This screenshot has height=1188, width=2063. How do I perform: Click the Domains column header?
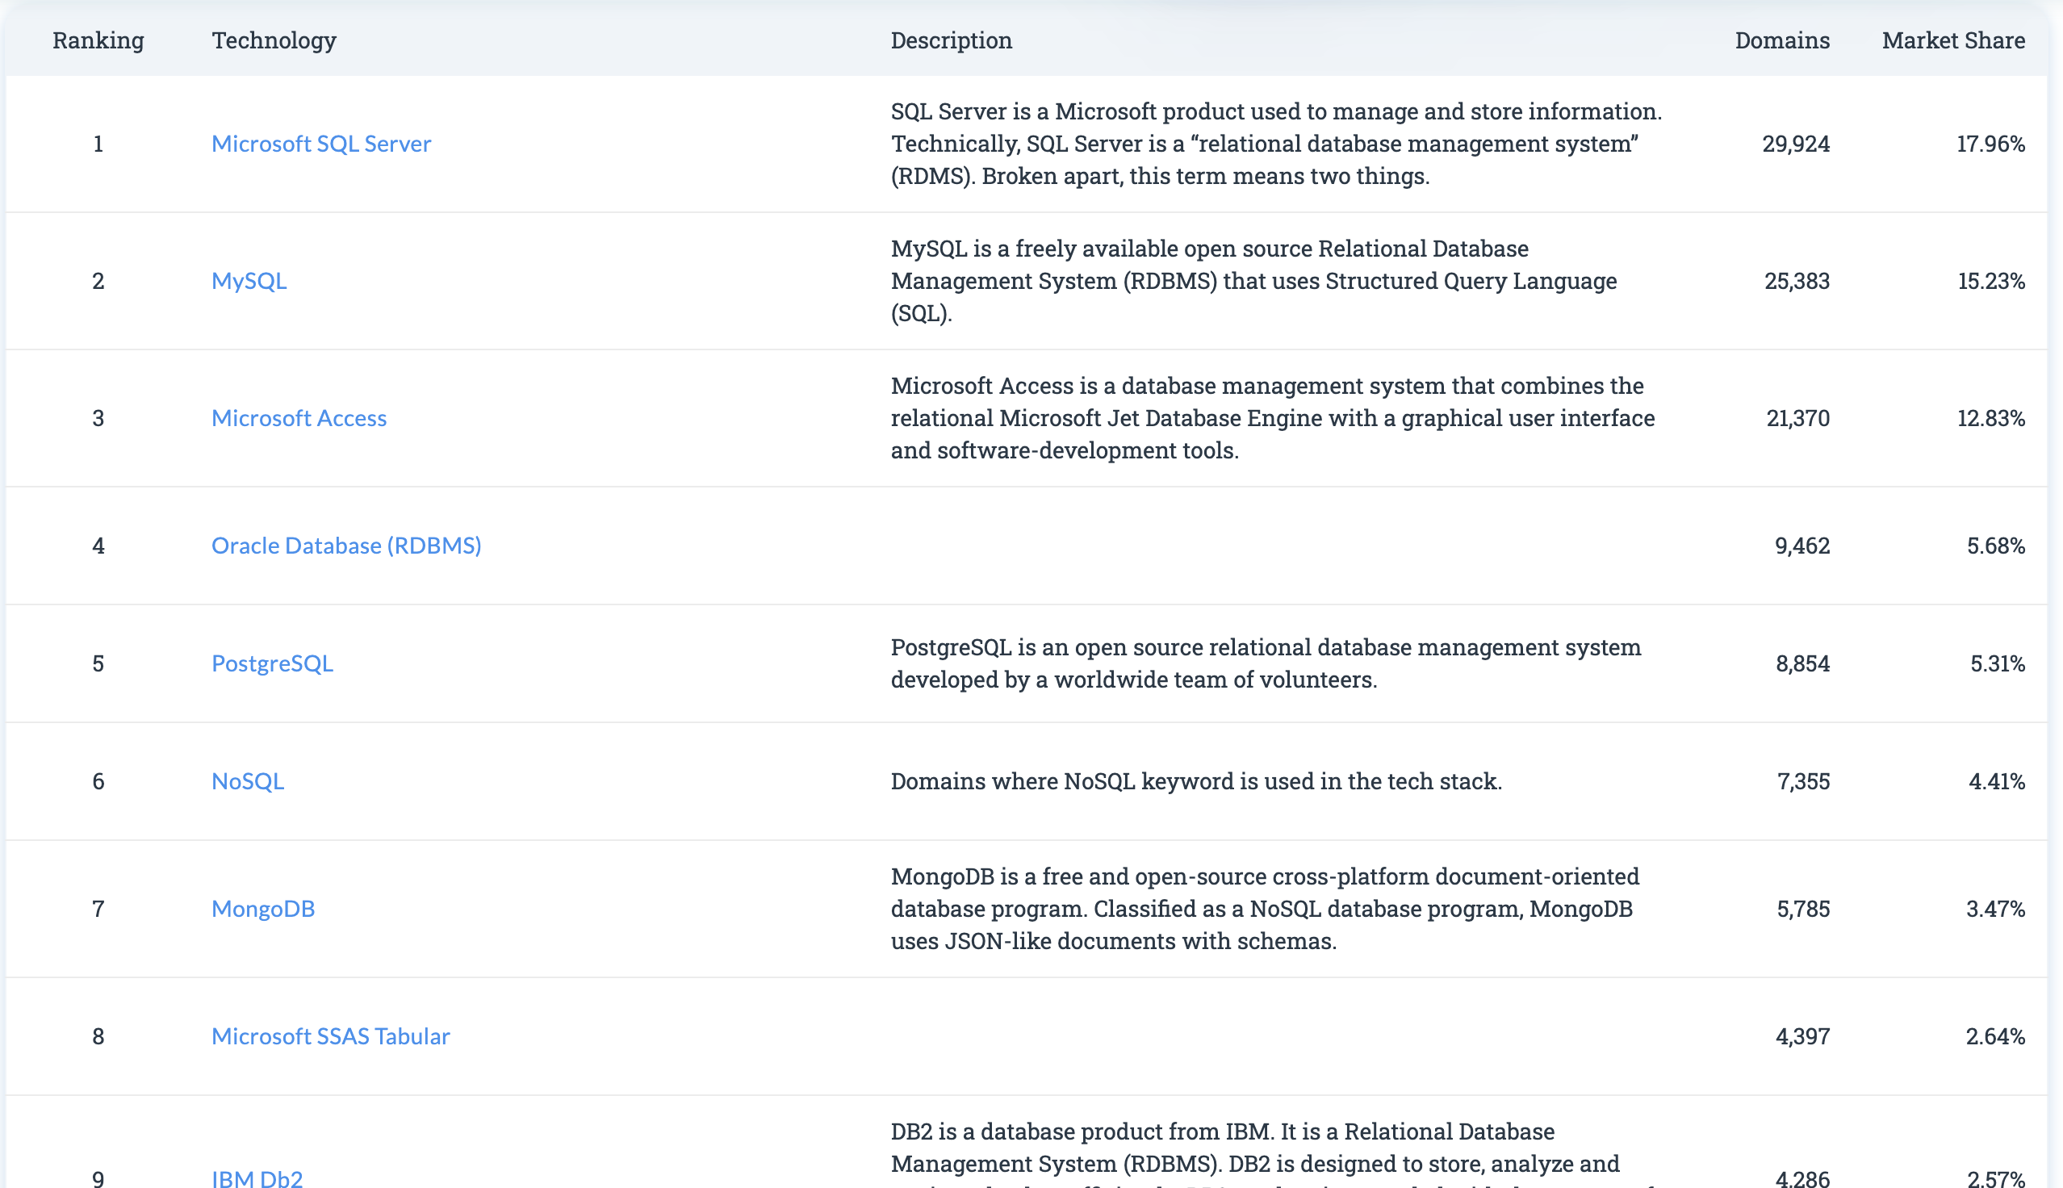pyautogui.click(x=1781, y=40)
